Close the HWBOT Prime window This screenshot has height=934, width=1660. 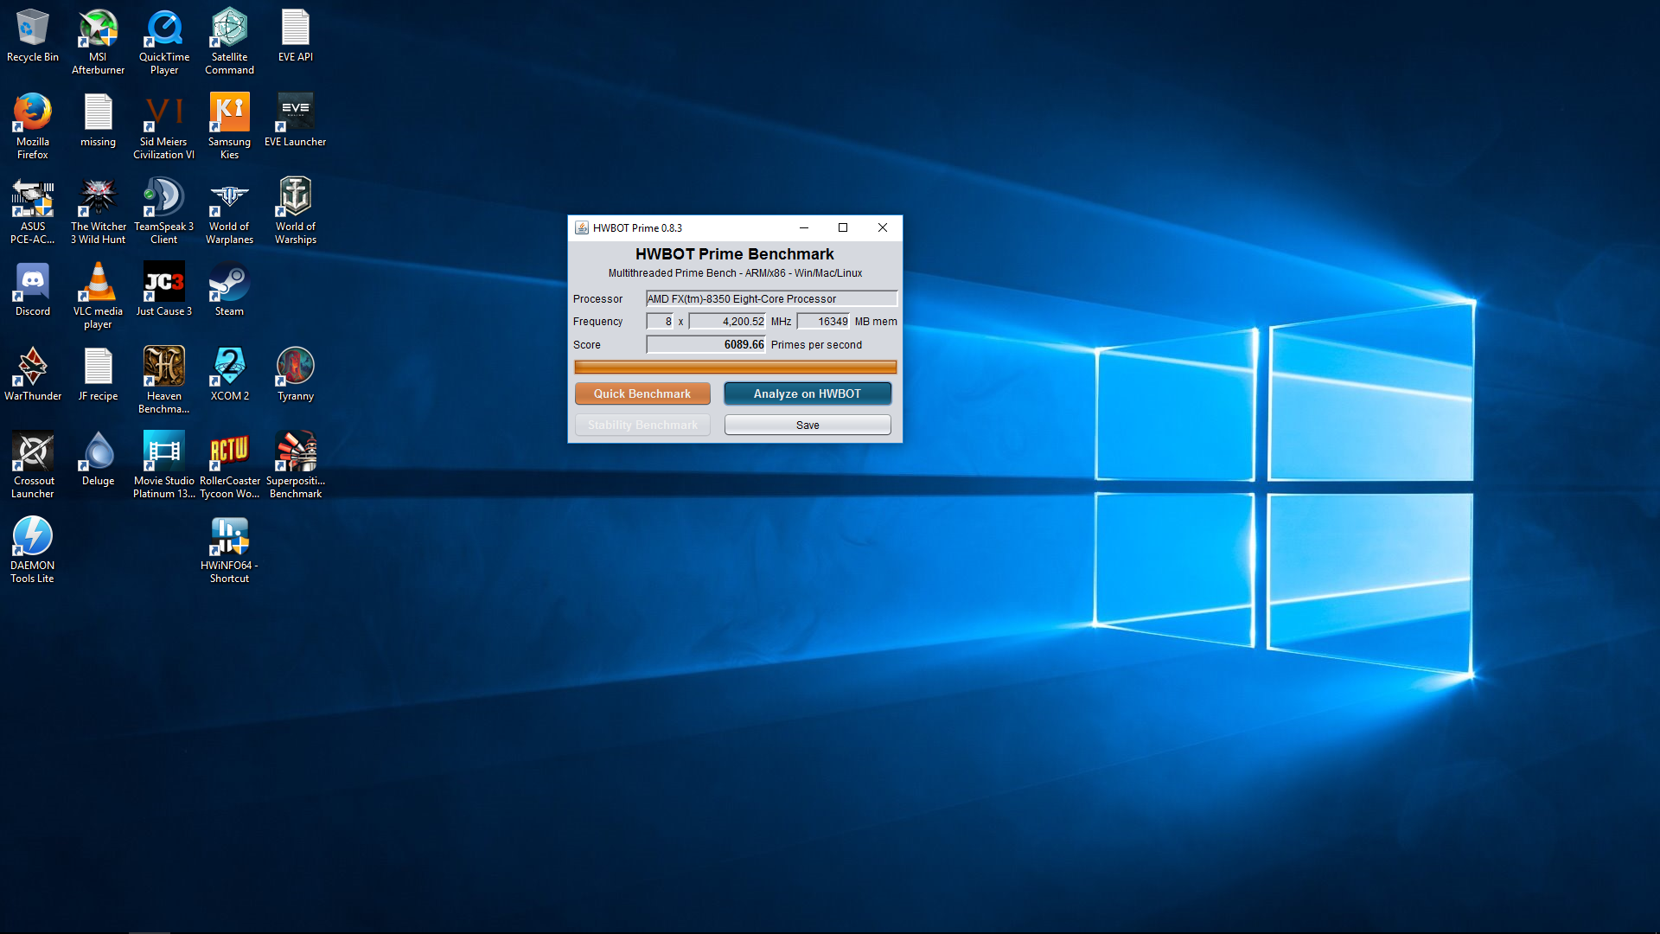(x=883, y=227)
